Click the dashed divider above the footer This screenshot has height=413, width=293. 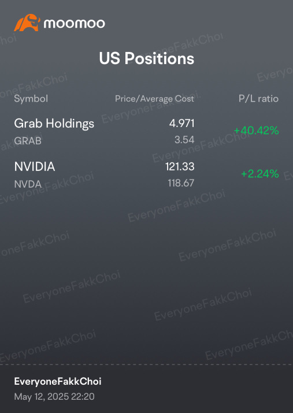(147, 365)
